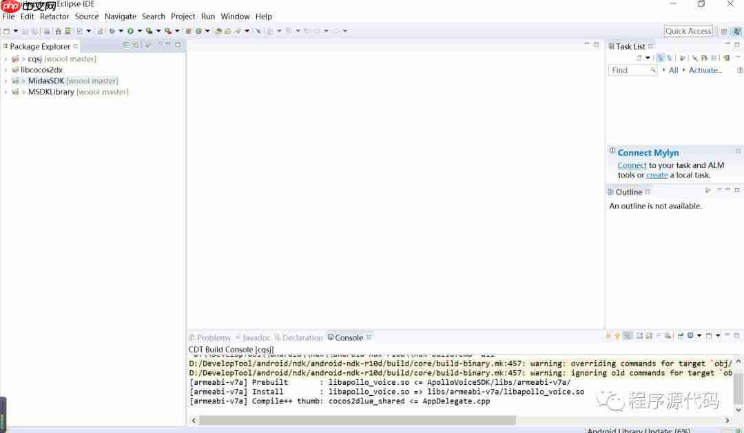The width and height of the screenshot is (744, 433).
Task: Click the green New Java Class icon
Action: (198, 31)
